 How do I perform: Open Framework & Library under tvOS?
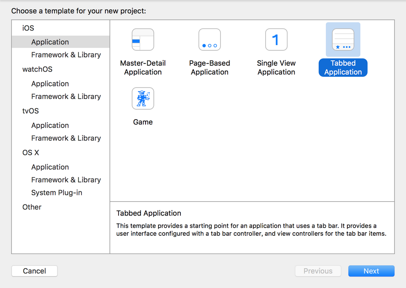(x=66, y=138)
